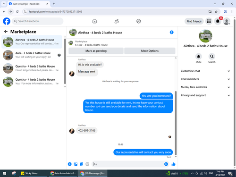
Task: Click Alethea's avatar beside phone number message
Action: [x=72, y=131]
